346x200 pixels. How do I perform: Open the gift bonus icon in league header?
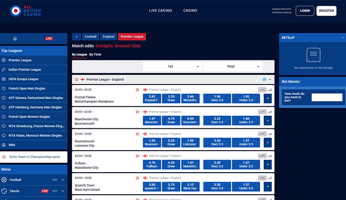264,80
